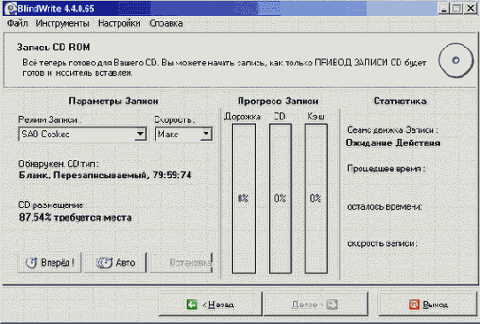Screen dimensions: 480x324
Task: Click the Сеанс движка Записи label
Action: [392, 130]
